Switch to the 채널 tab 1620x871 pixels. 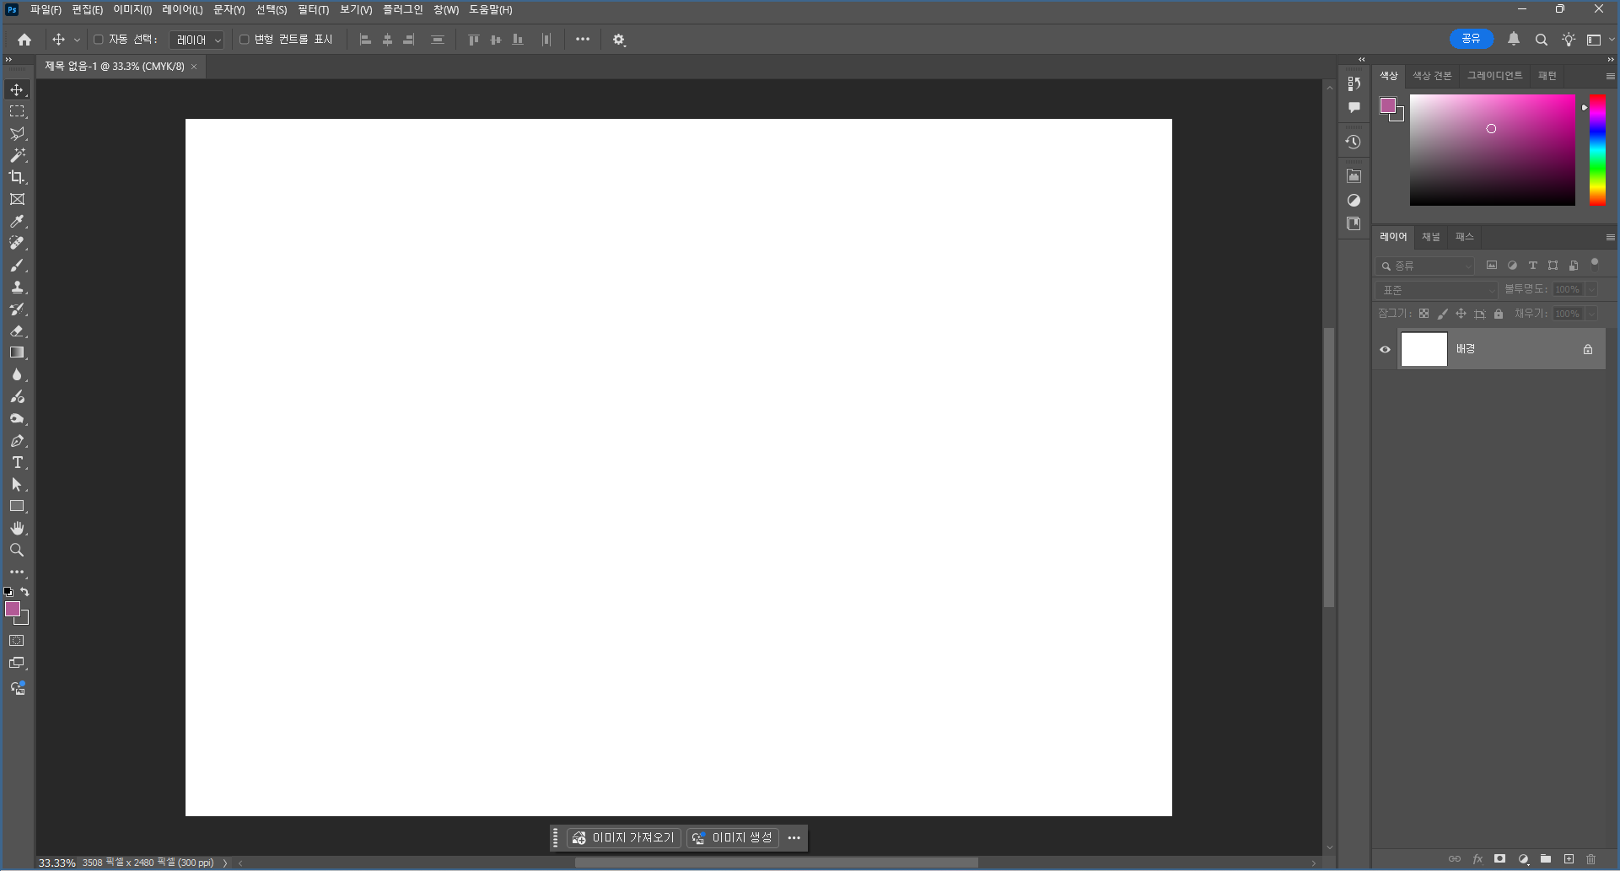click(1431, 237)
